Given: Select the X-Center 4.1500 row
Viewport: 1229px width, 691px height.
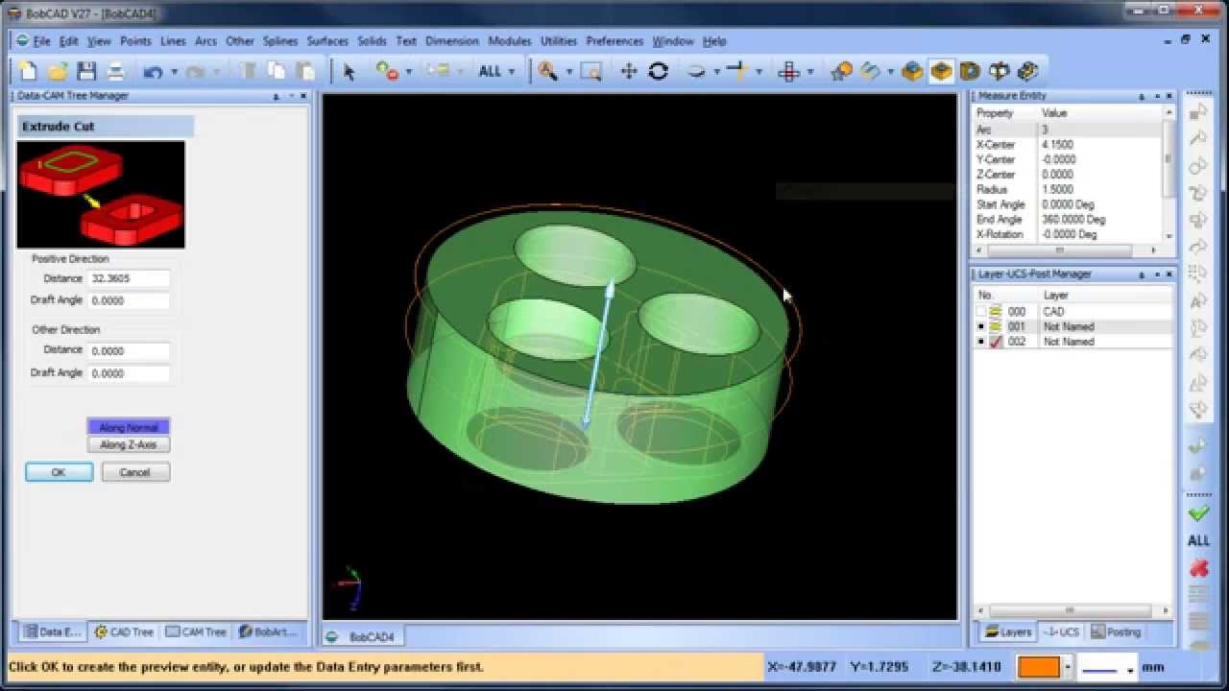Looking at the screenshot, I should tap(1067, 145).
